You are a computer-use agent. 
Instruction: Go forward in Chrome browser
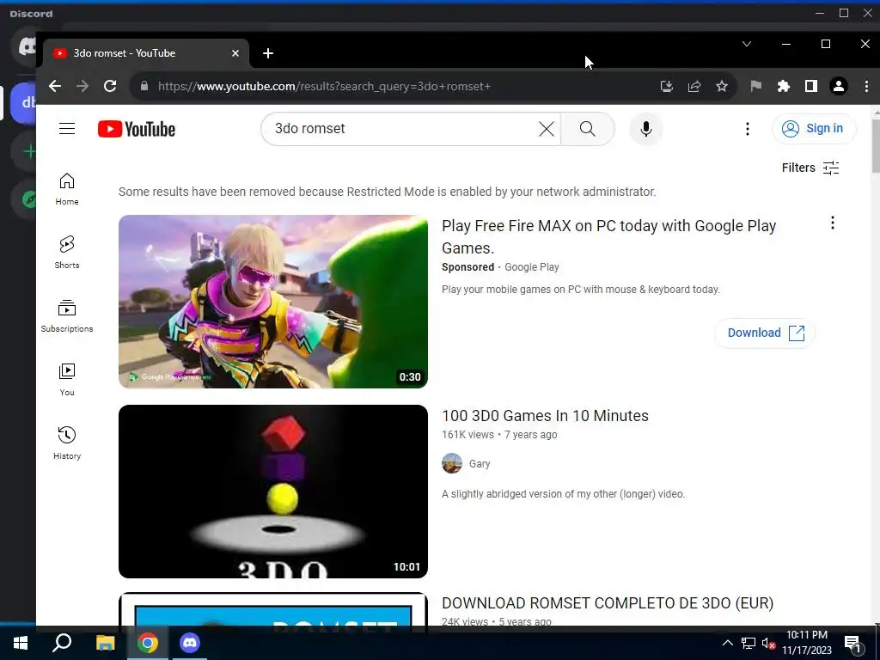tap(82, 86)
